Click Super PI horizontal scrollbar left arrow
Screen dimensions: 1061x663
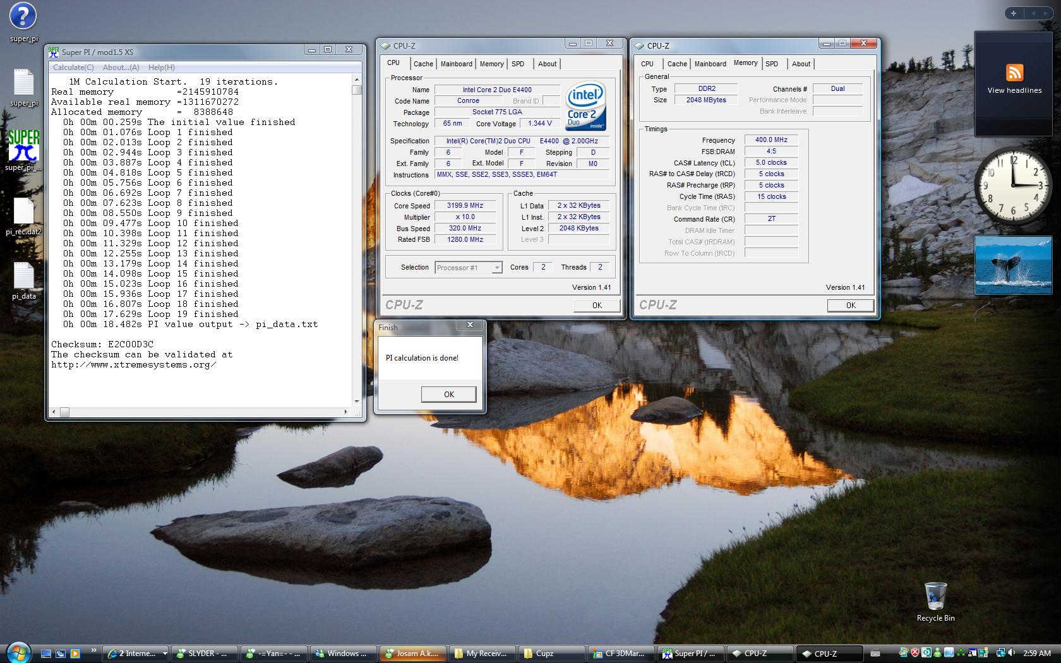54,412
